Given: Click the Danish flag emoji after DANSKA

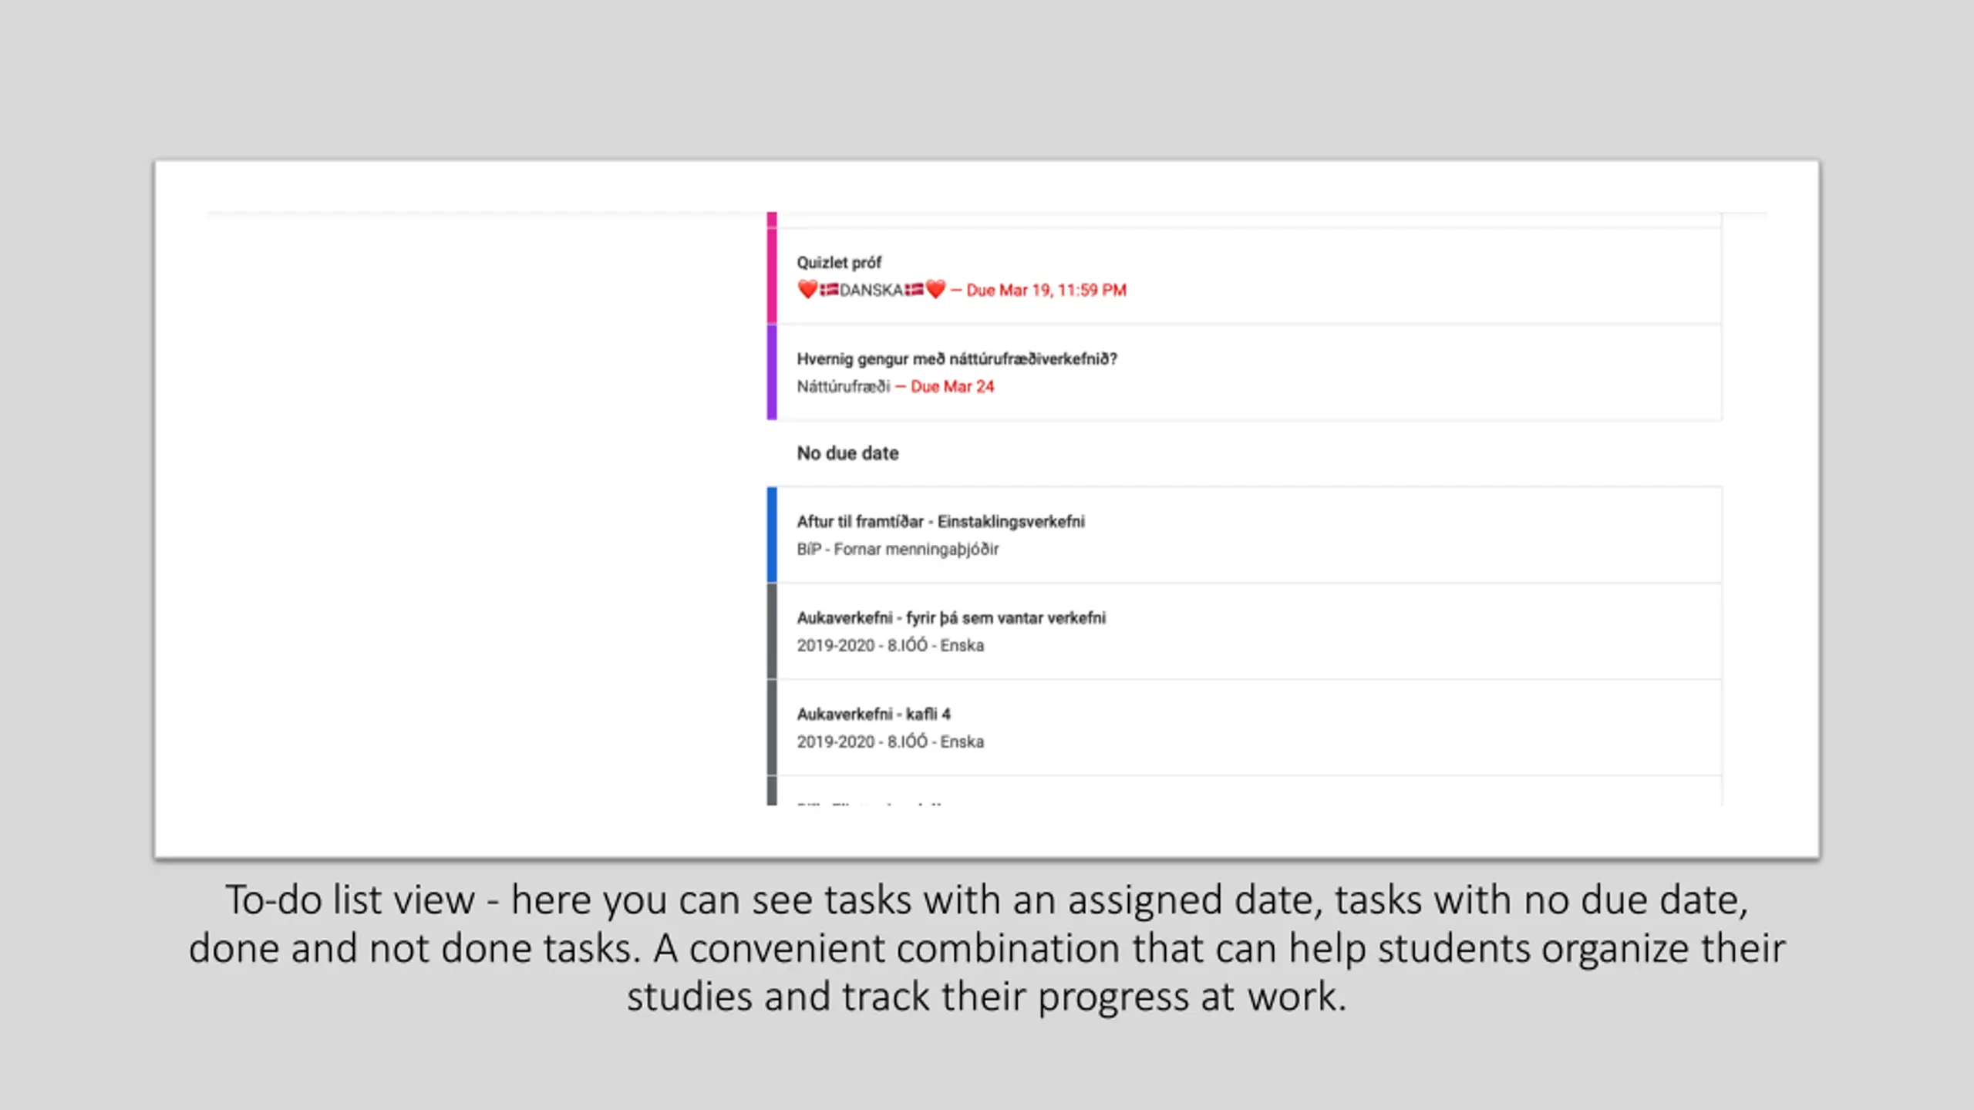Looking at the screenshot, I should pyautogui.click(x=914, y=290).
